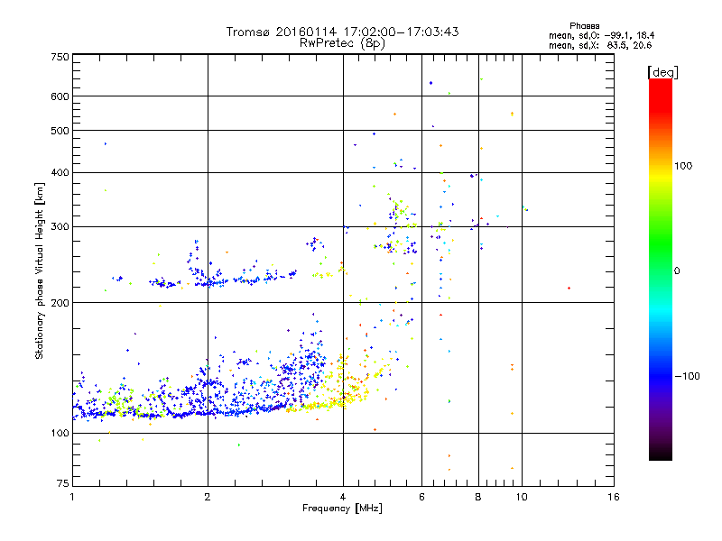Click the y-axis tick label 300
The image size is (722, 541).
click(x=60, y=227)
